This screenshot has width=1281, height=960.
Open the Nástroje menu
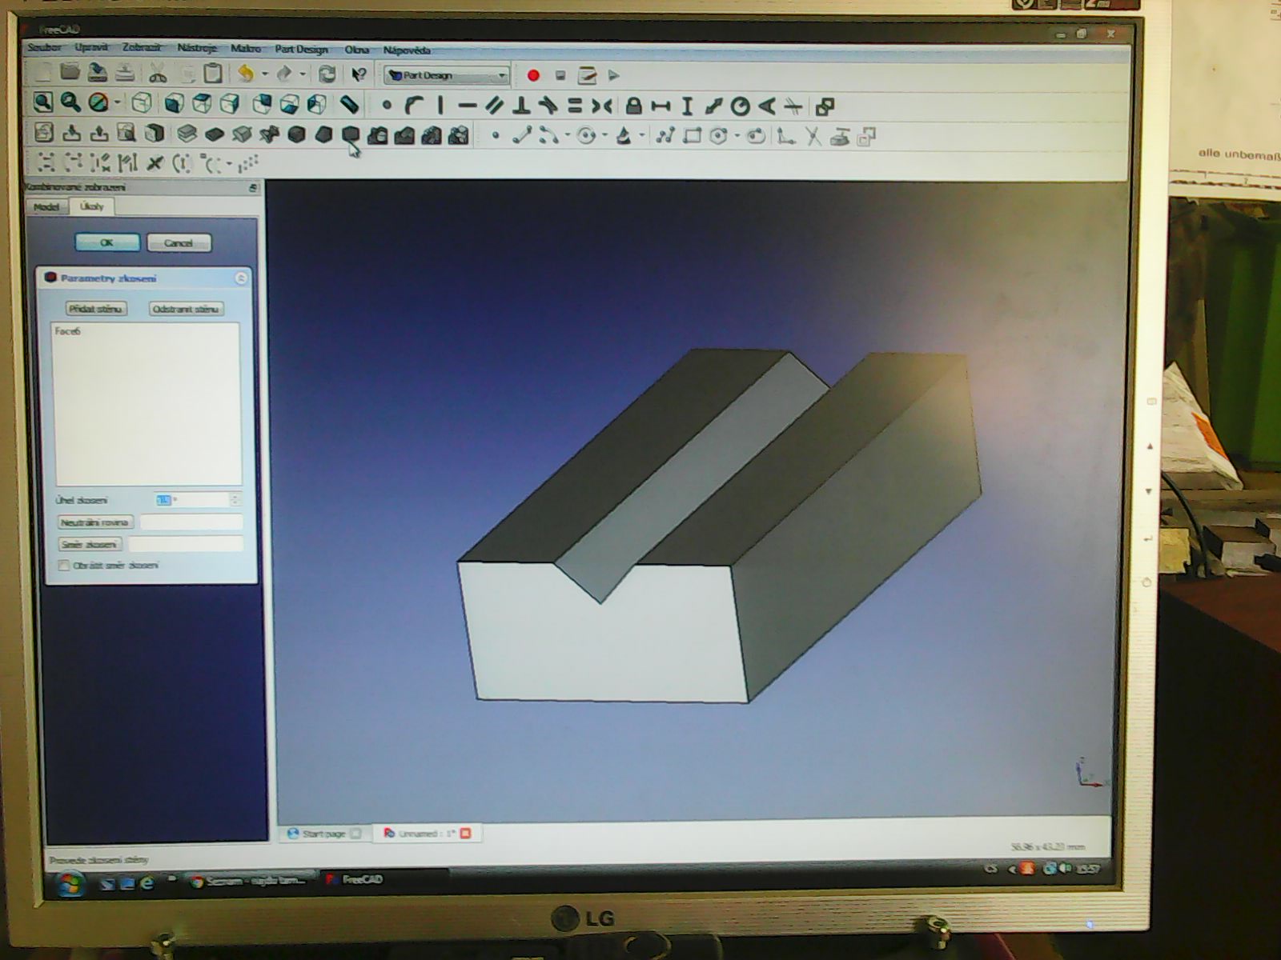(196, 49)
